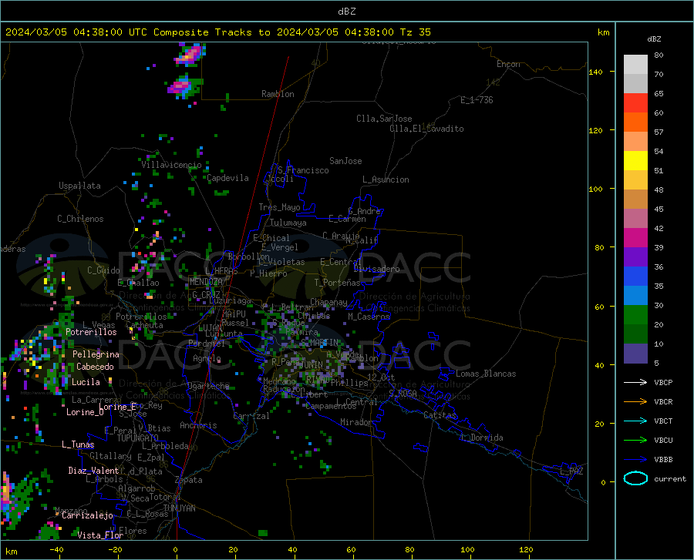Click the white VBCP arrow in legend
Screen dimensions: 694x560
(635, 382)
